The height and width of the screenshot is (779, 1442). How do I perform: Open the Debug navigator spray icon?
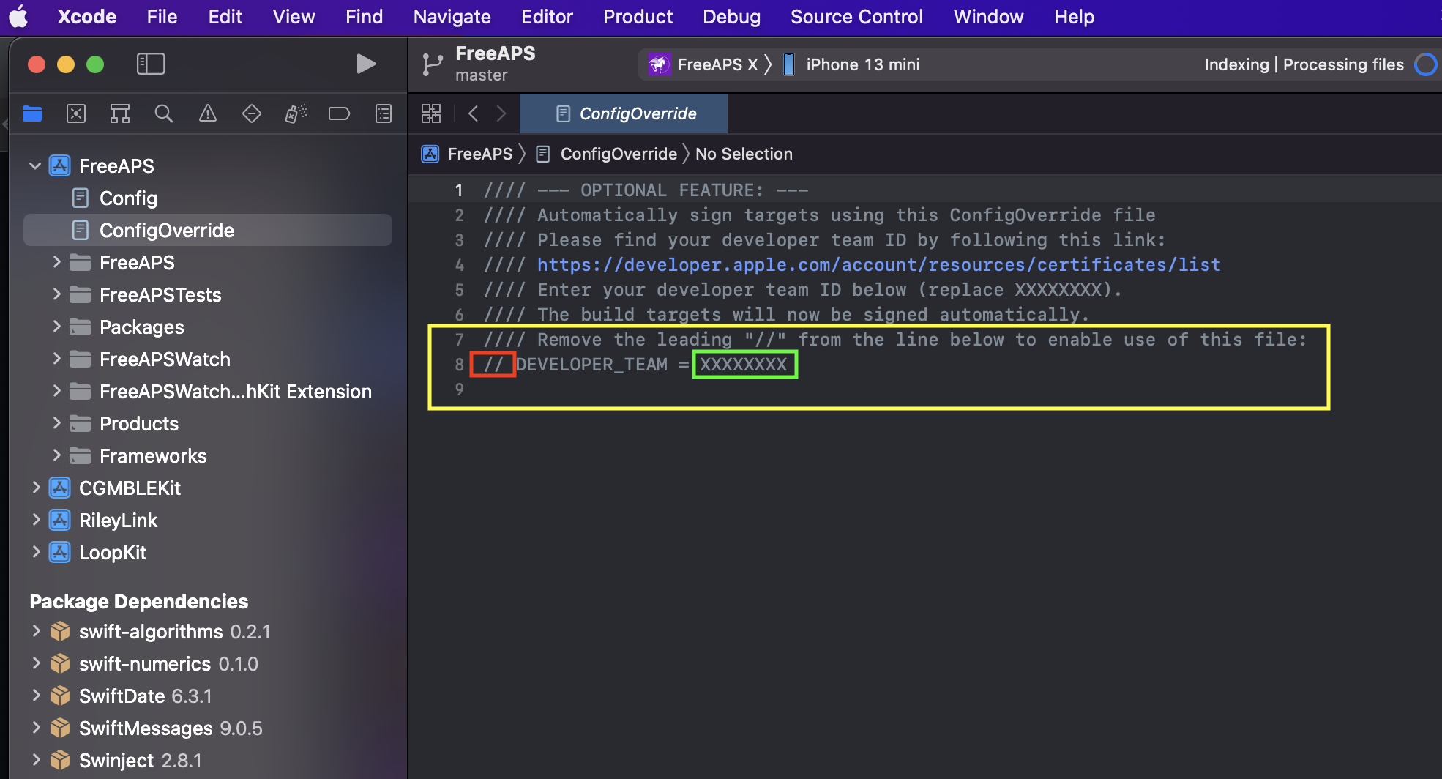coord(296,113)
